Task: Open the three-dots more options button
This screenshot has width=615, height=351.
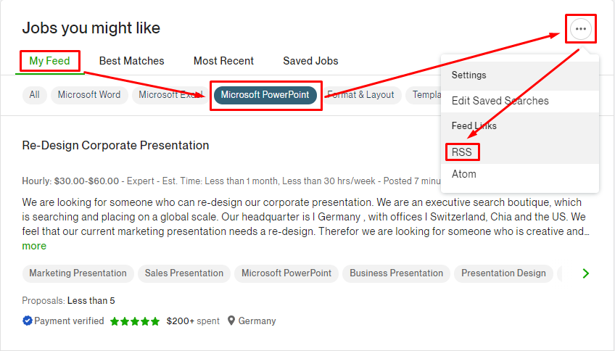Action: [x=581, y=28]
